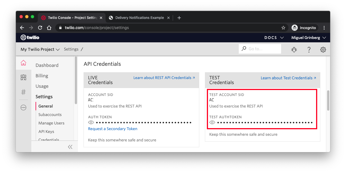This screenshot has width=346, height=173.
Task: Reload the page with refresh icon
Action: coord(40,28)
